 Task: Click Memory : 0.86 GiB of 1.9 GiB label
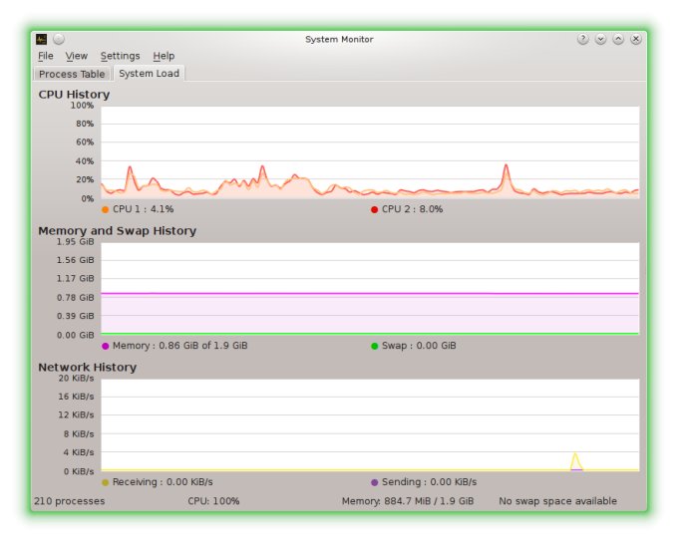click(179, 346)
